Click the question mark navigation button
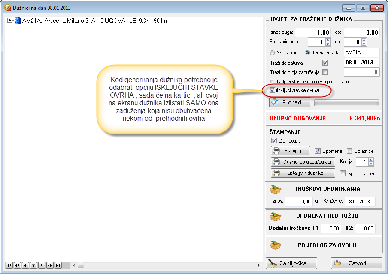 (x=33, y=265)
